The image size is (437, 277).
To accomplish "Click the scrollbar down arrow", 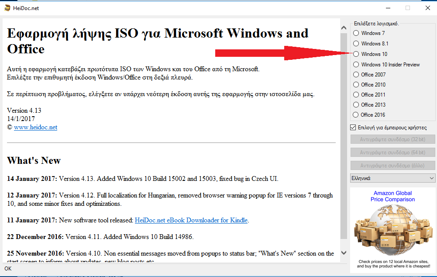I will point(344,253).
